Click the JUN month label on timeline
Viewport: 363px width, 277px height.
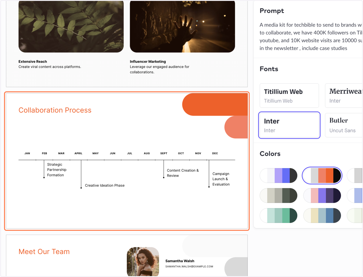click(113, 153)
